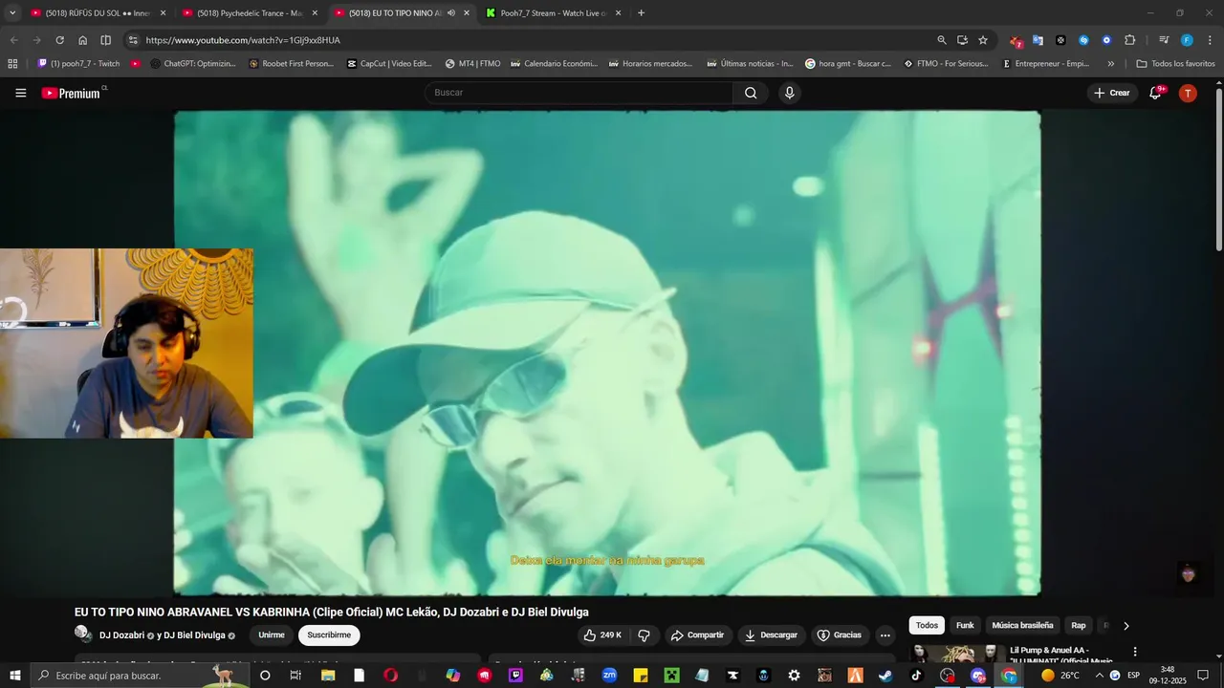Open options menu of Lil Pump video
The image size is (1224, 688).
click(x=1135, y=652)
